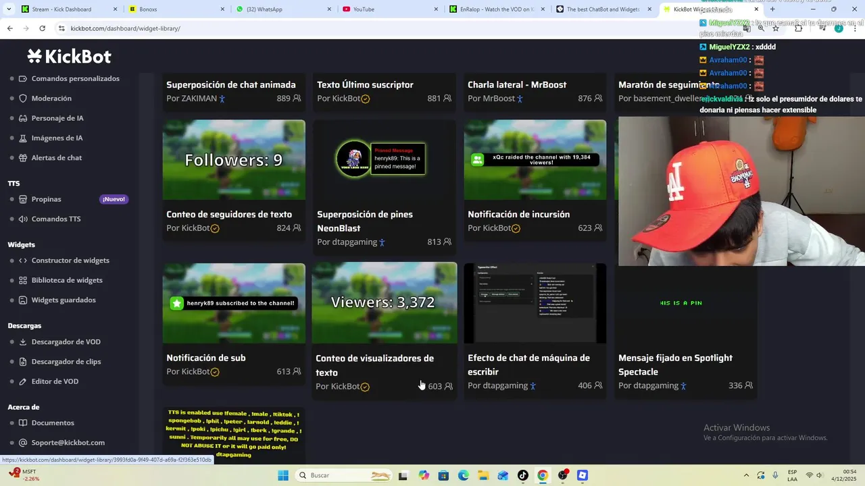Viewport: 865px width, 486px height.
Task: Click the MSFT stock widget in taskbar
Action: [24, 475]
